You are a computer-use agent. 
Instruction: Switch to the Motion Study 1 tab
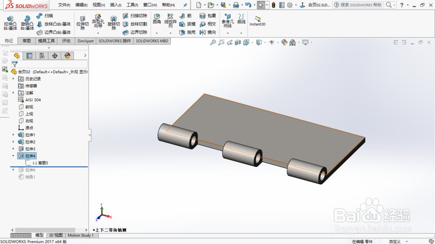[81, 235]
